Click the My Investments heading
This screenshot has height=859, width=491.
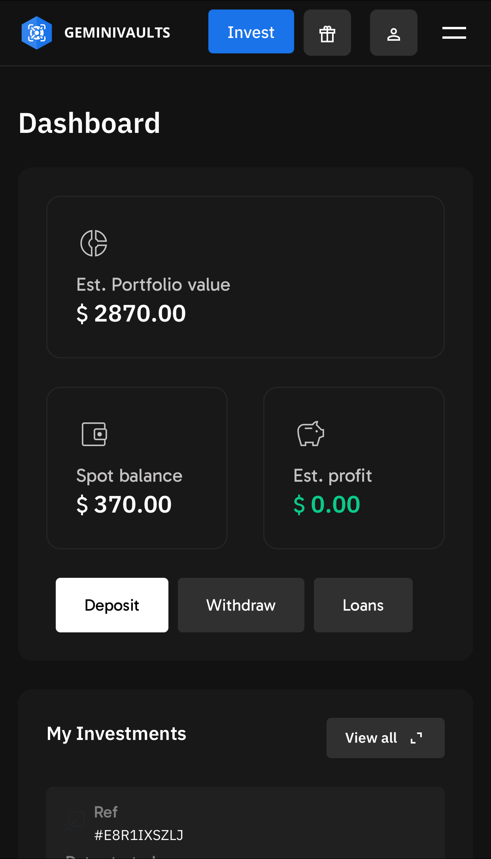[116, 734]
